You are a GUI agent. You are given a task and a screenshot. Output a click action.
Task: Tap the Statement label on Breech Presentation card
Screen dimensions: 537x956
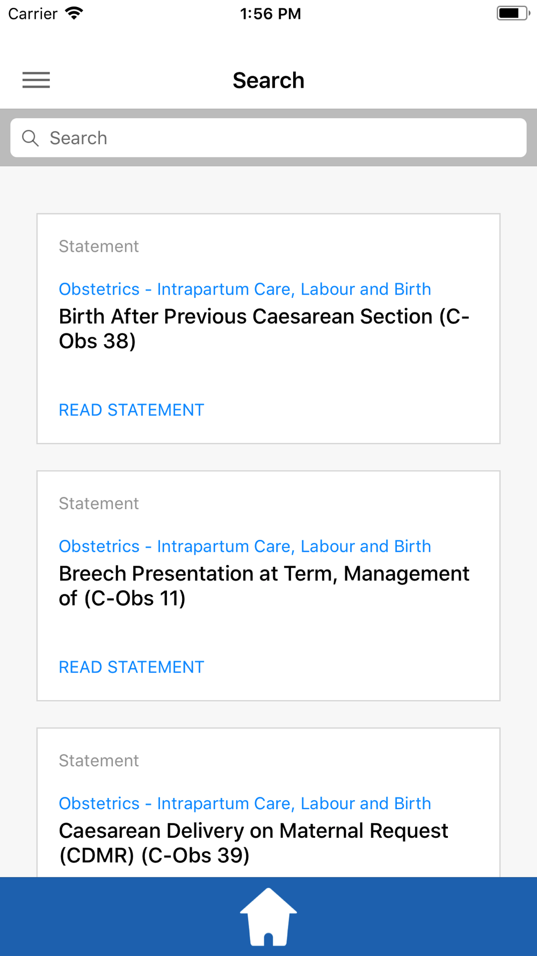pyautogui.click(x=99, y=503)
